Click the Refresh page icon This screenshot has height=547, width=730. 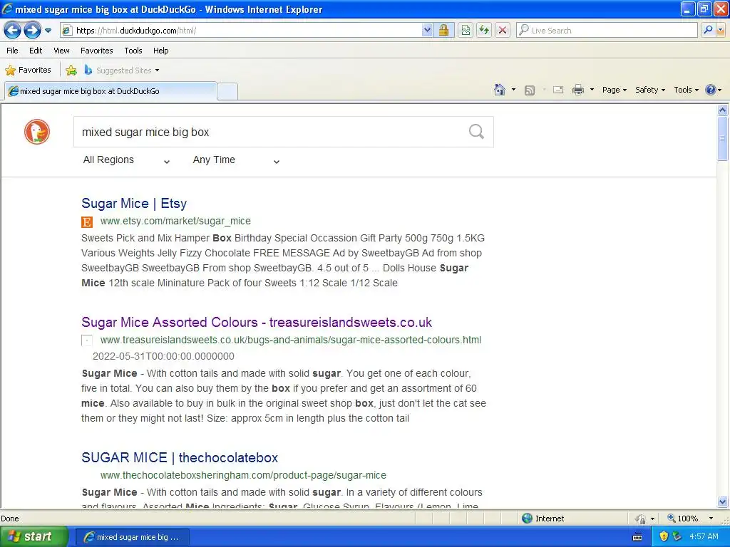tap(484, 31)
